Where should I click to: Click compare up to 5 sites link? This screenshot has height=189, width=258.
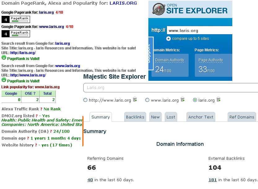pos(190,39)
